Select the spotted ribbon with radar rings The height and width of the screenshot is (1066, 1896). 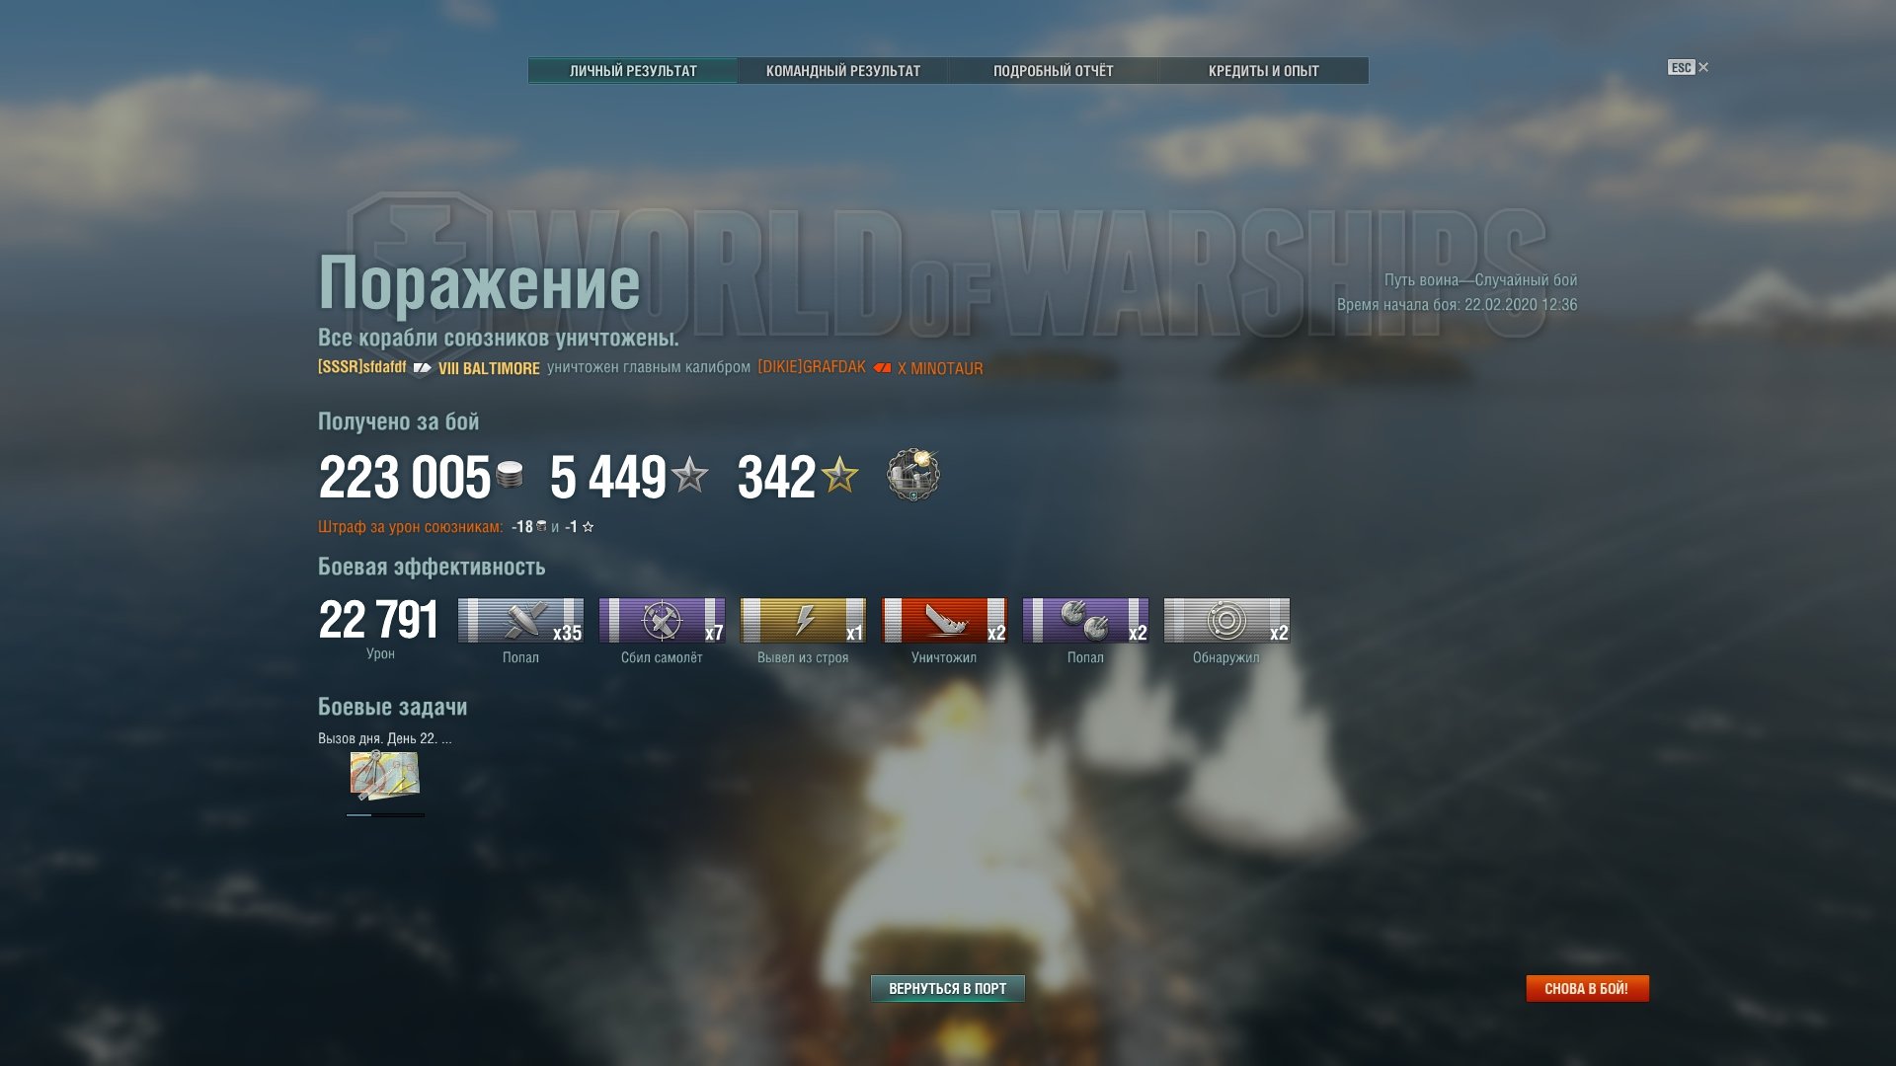click(x=1226, y=621)
